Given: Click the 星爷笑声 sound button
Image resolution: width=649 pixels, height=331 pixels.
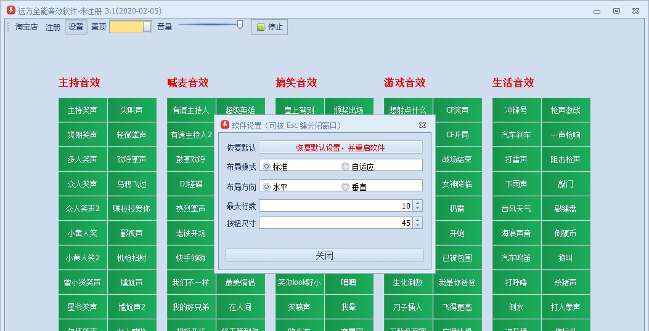Looking at the screenshot, I should tap(83, 306).
